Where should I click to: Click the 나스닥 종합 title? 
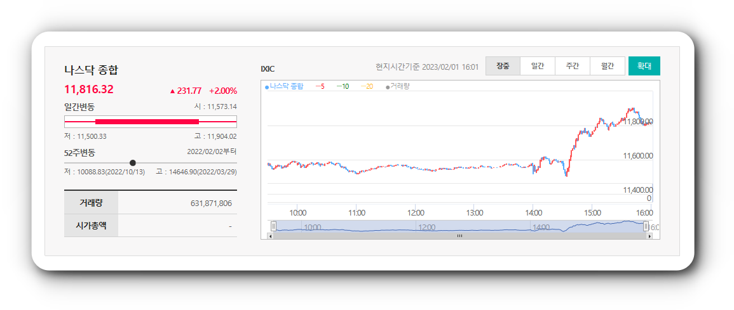coord(92,70)
